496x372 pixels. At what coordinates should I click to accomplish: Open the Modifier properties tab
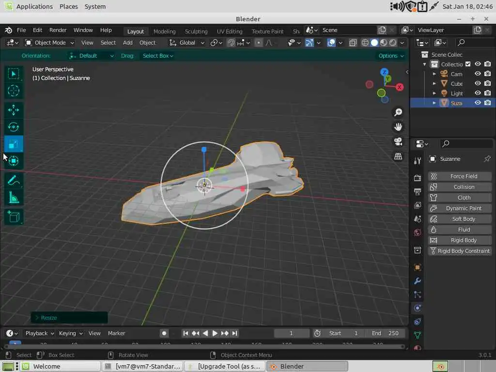pos(417,281)
